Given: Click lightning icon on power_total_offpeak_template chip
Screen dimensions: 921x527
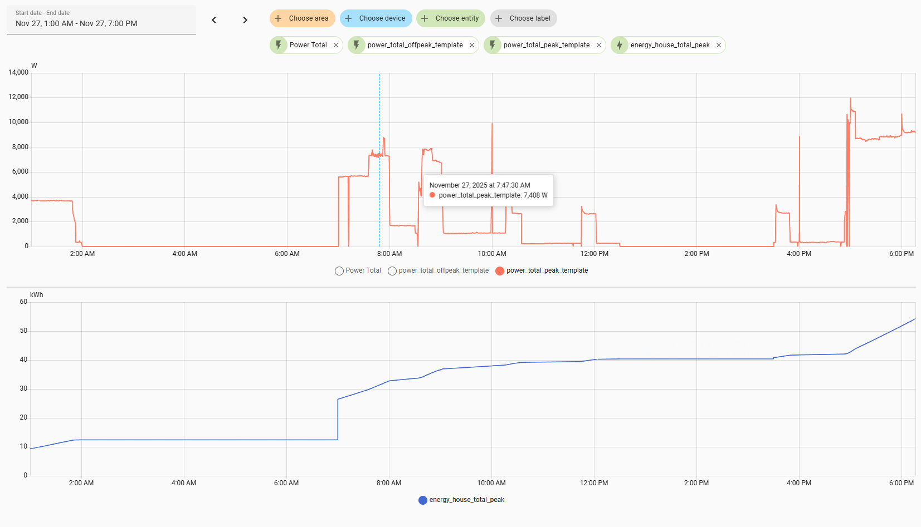Looking at the screenshot, I should point(357,45).
